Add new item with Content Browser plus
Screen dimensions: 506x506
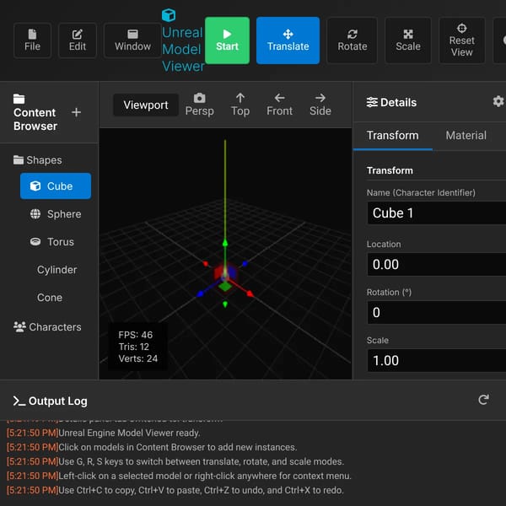tap(76, 112)
